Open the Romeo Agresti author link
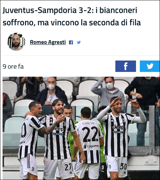Screen dimensions: 160x180 (x=48, y=42)
